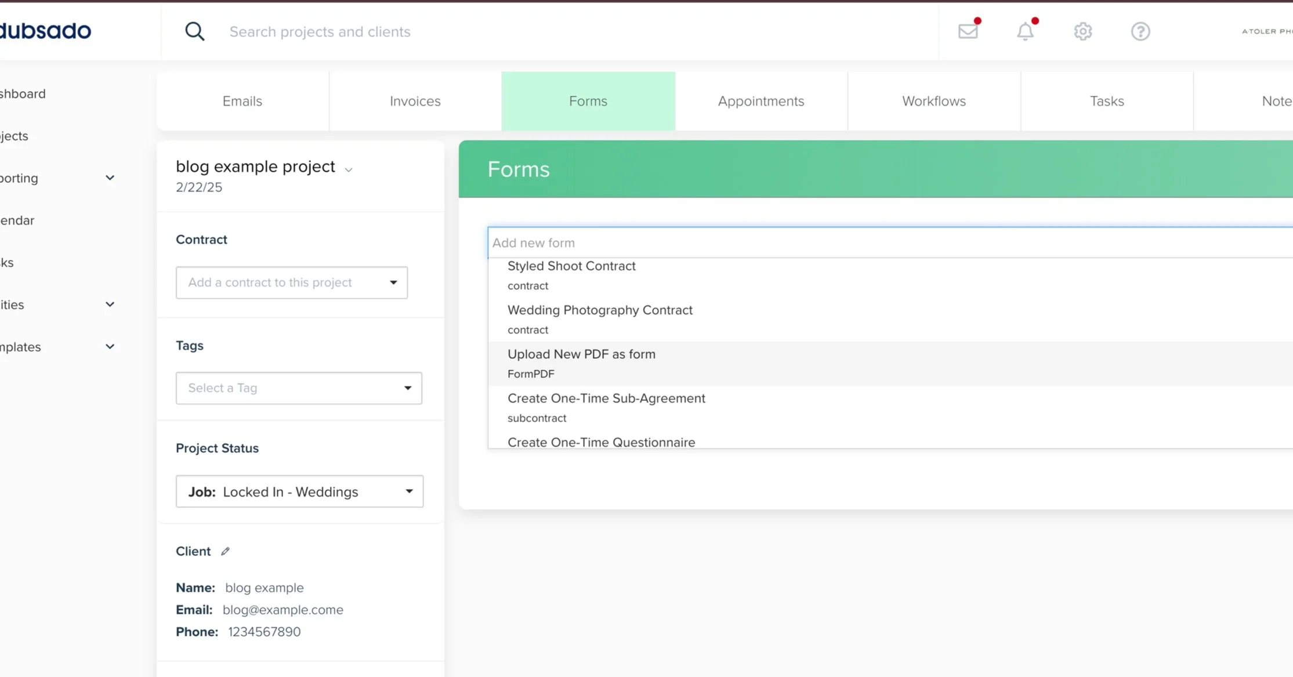
Task: Open the Appointments tab
Action: pyautogui.click(x=760, y=101)
